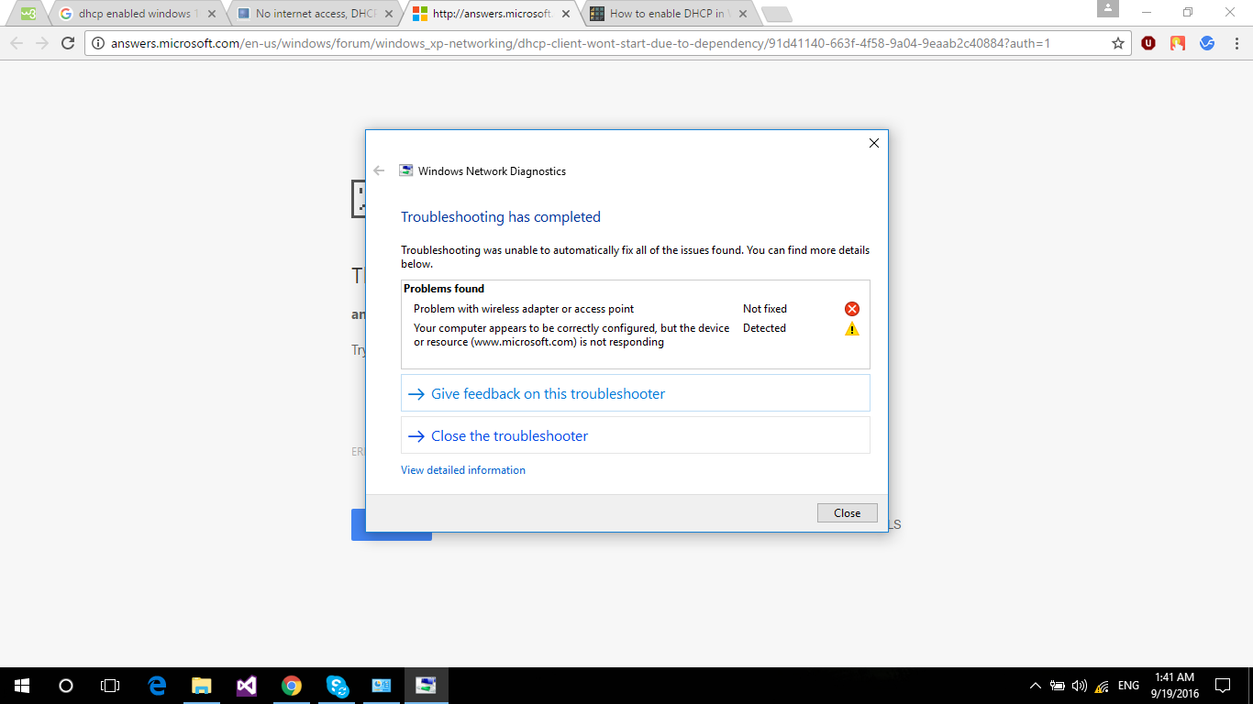Click the red error icon for wireless adapter problem
This screenshot has height=704, width=1253.
852,309
